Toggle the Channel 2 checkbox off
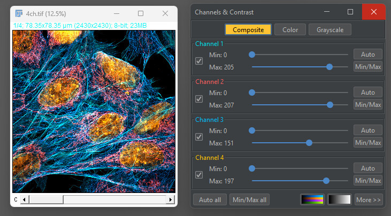The image size is (391, 216). 199,99
